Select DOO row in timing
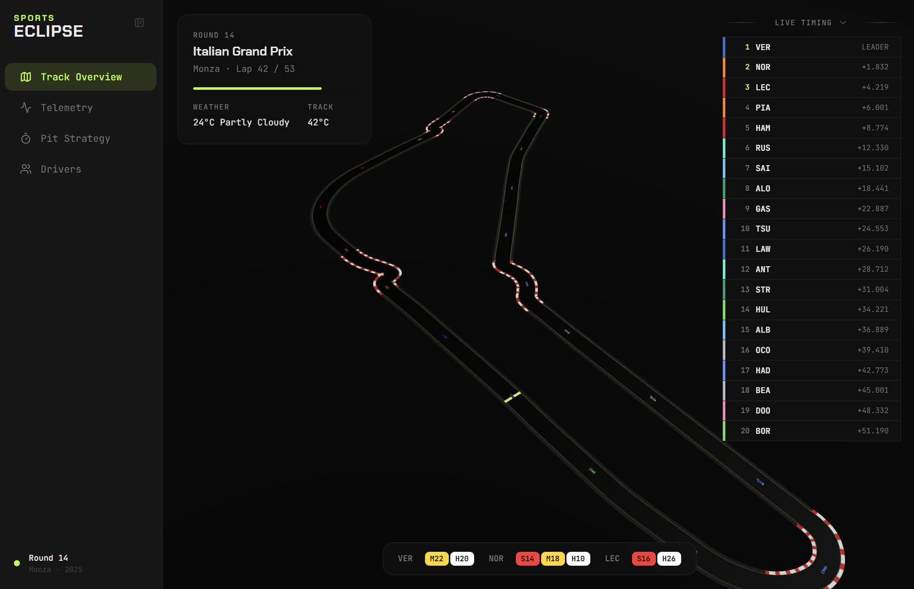914x589 pixels. tap(812, 411)
